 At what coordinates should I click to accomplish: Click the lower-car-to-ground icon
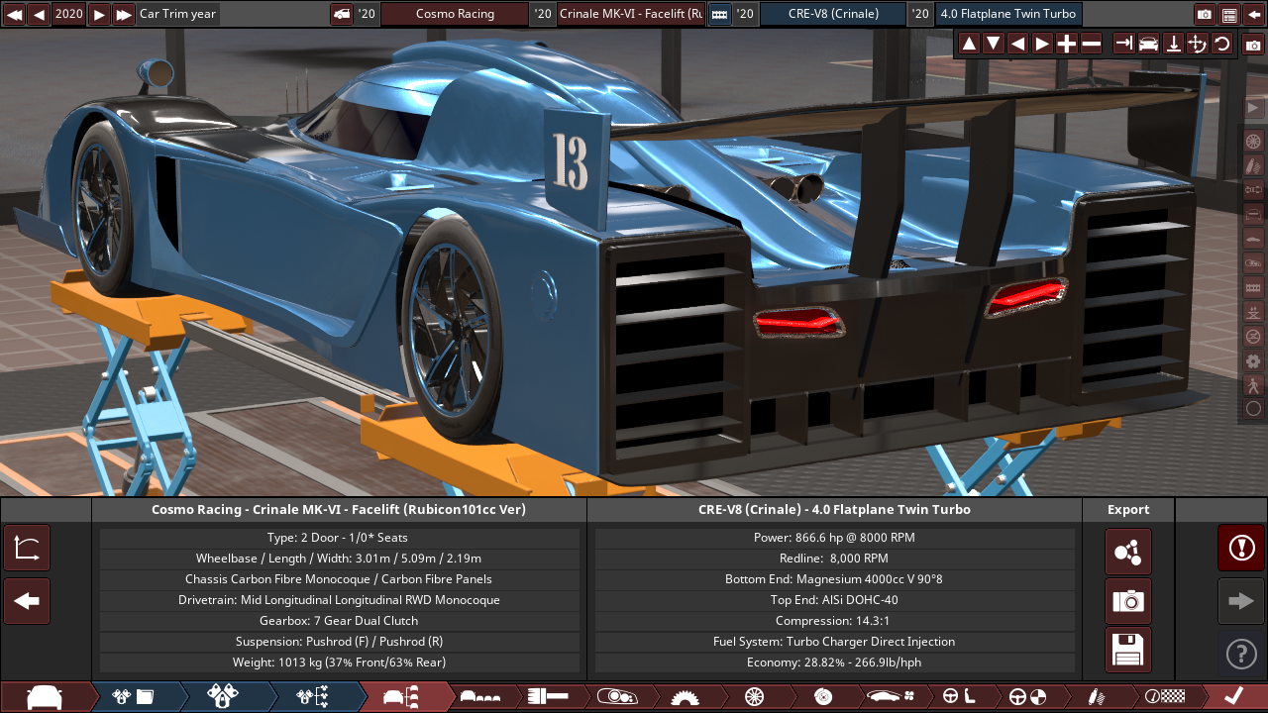point(1173,43)
